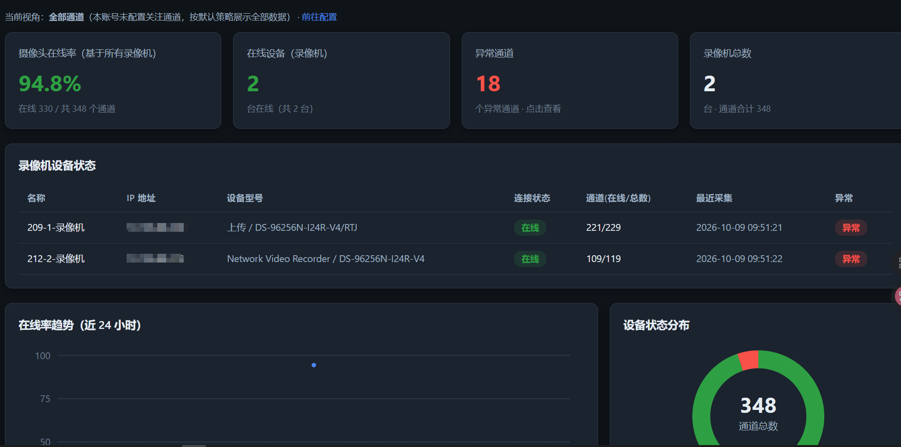Click the red segment of the donut chart
Screen dimensions: 901x447
749,360
